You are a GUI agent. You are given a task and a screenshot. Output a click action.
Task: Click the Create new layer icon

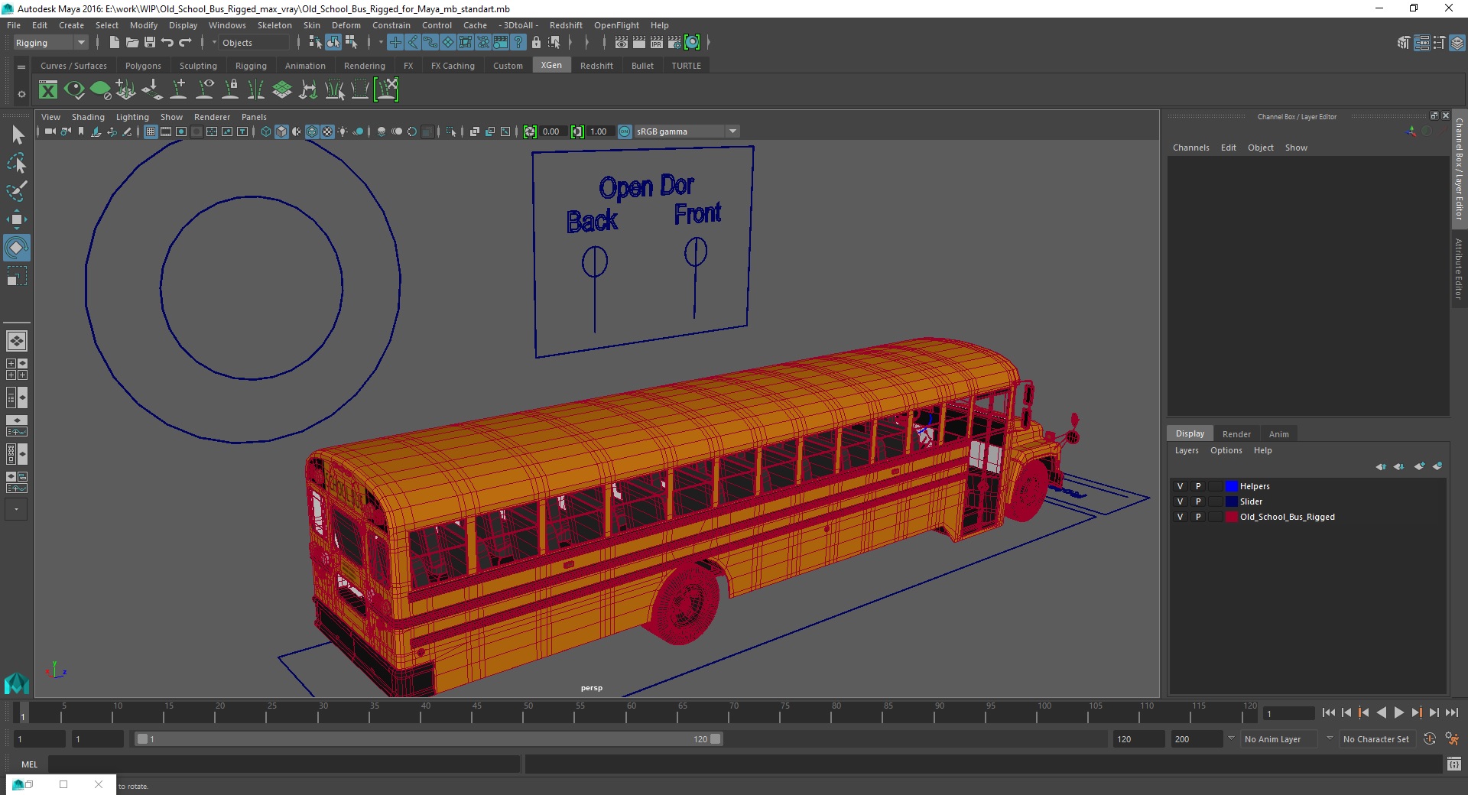1420,466
